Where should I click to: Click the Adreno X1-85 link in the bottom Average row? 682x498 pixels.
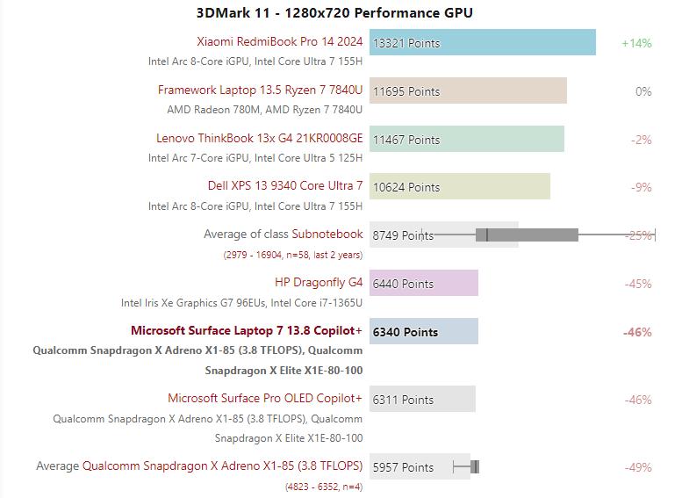click(222, 466)
